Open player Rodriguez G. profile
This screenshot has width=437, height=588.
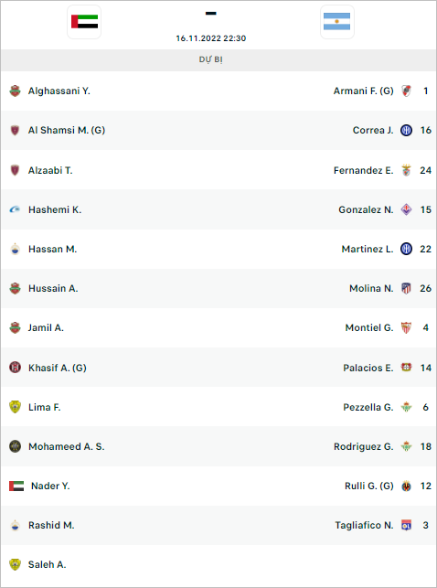(x=364, y=446)
